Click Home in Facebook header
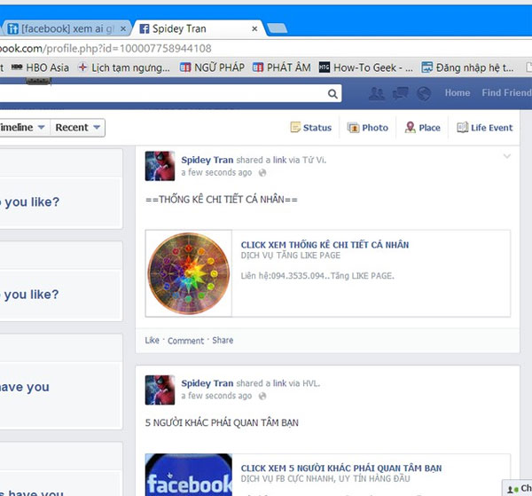 (x=458, y=92)
